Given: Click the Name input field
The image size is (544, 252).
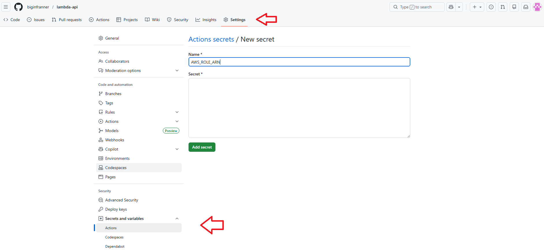Looking at the screenshot, I should [x=299, y=62].
